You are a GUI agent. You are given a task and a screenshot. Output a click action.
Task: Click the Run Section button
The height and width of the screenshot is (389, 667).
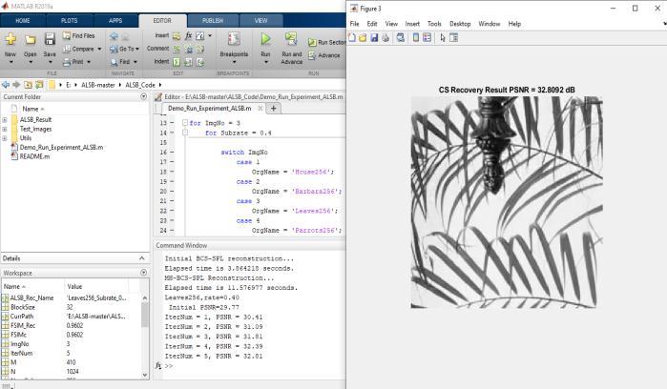coord(326,43)
